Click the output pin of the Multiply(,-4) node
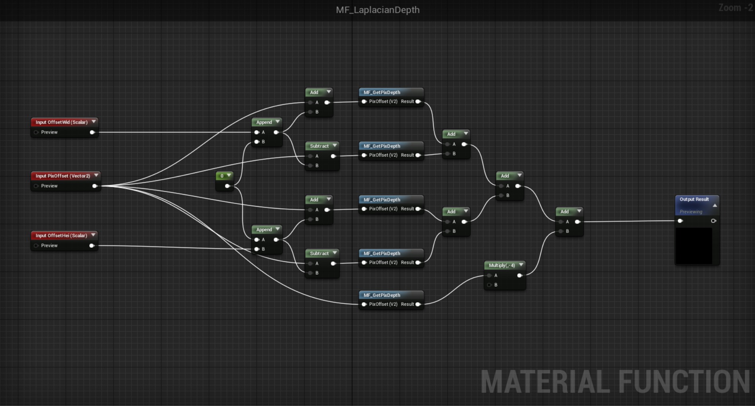This screenshot has width=755, height=406. (520, 276)
